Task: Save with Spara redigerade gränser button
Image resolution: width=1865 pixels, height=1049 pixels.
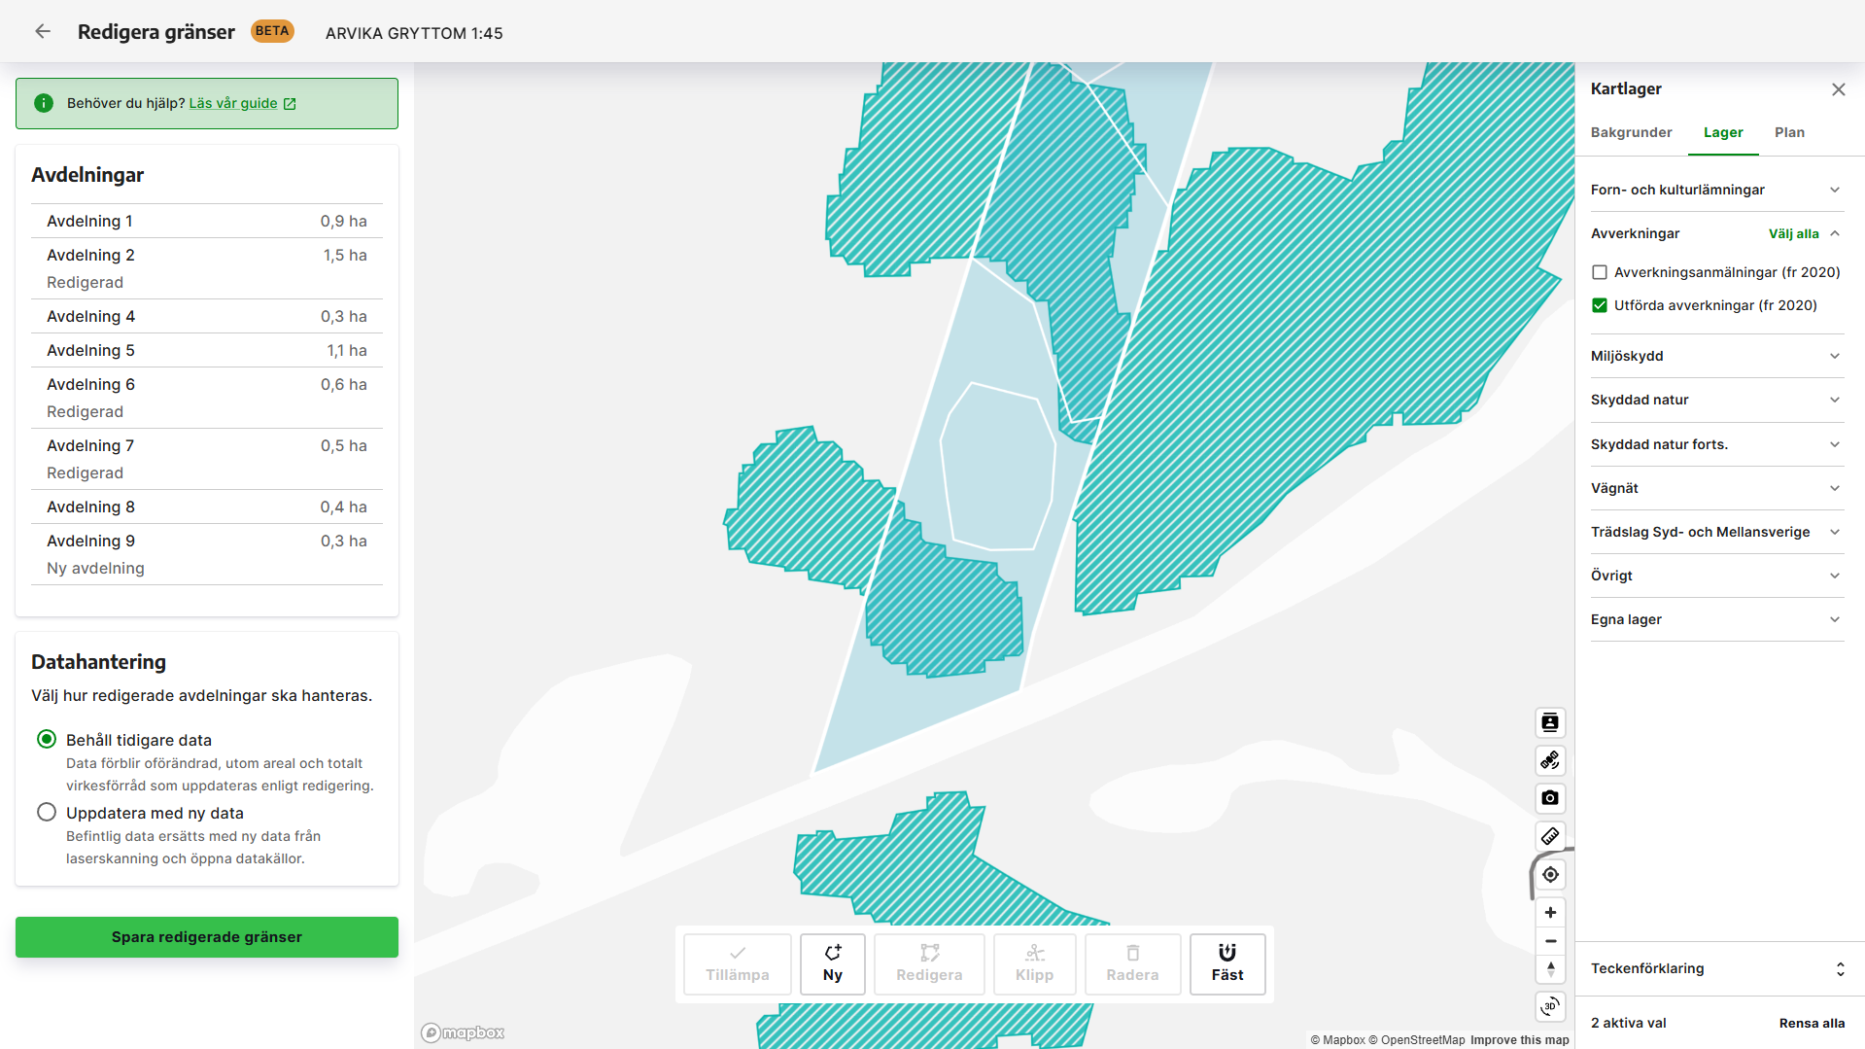Action: tap(207, 937)
